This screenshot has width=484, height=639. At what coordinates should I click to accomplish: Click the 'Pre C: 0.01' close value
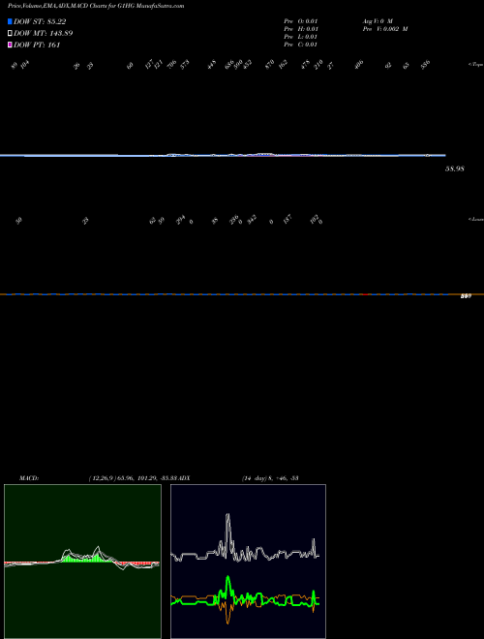click(301, 45)
